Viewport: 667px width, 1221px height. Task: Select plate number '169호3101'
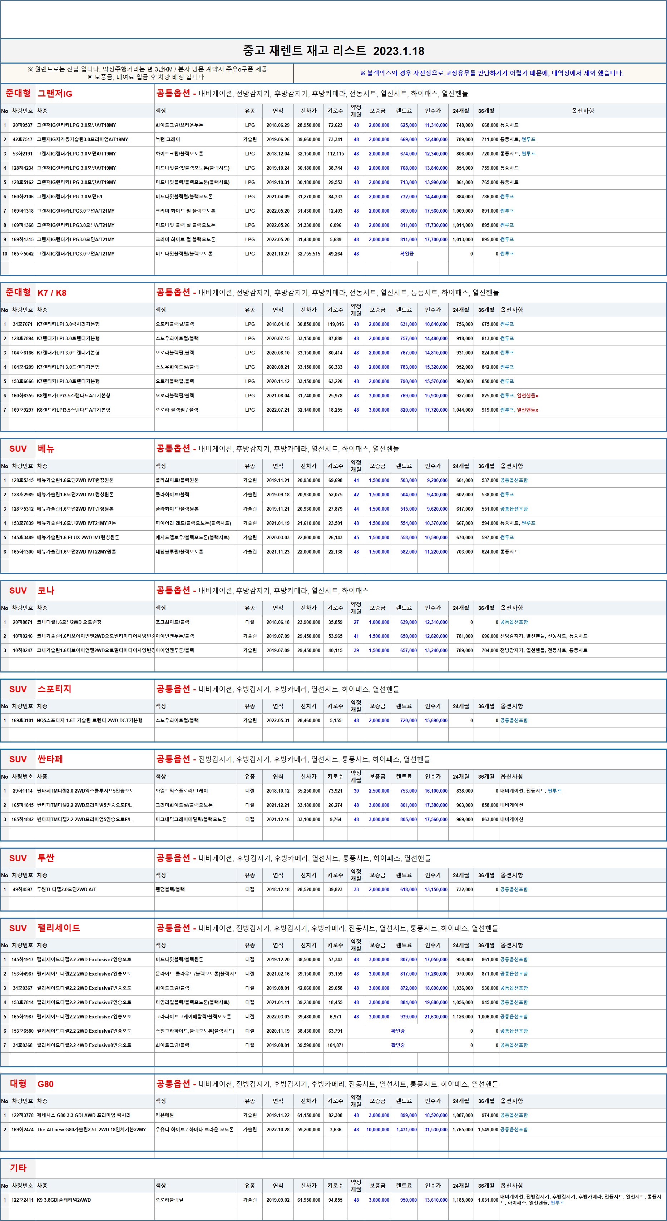[23, 720]
